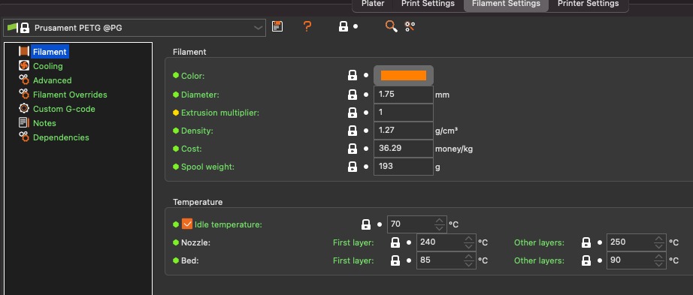Click the Diameter field showing 1.75

(x=404, y=95)
